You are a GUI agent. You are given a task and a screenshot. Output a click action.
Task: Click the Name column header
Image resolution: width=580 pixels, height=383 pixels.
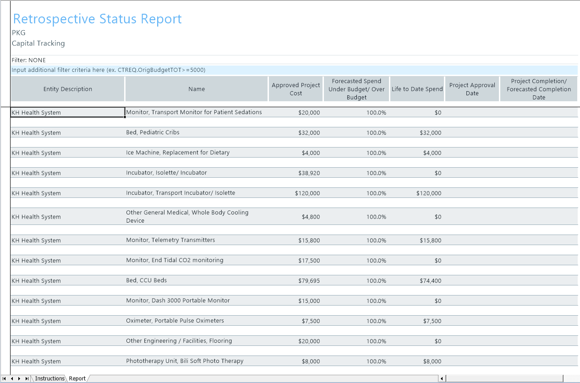coord(197,89)
